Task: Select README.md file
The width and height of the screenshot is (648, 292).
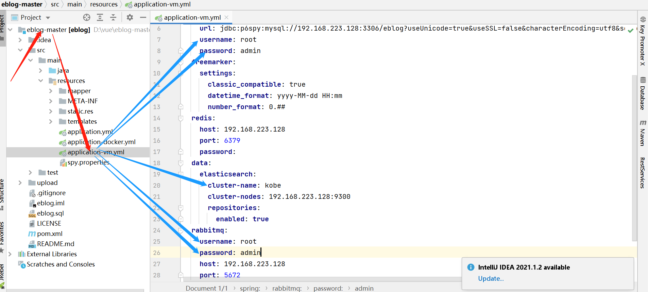Action: (55, 244)
